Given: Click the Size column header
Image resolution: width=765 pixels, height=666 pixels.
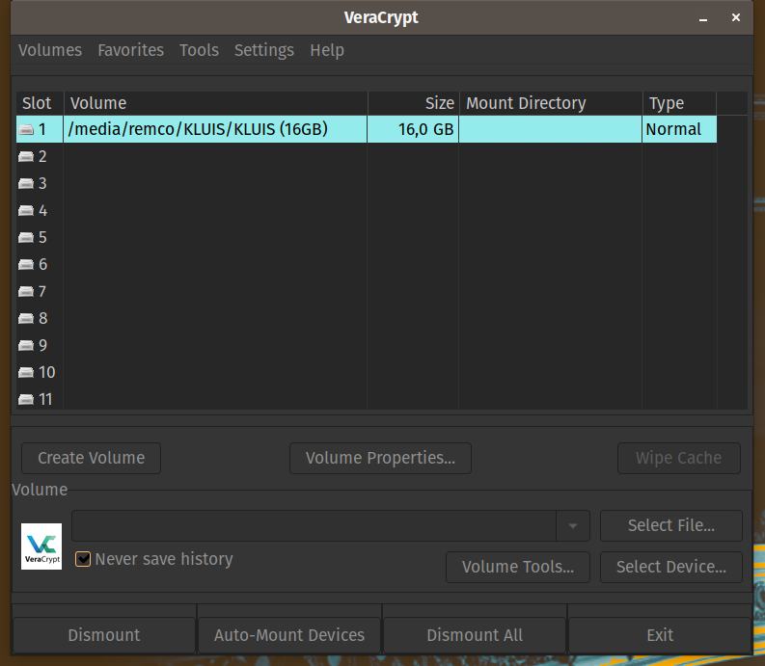Looking at the screenshot, I should tap(413, 103).
